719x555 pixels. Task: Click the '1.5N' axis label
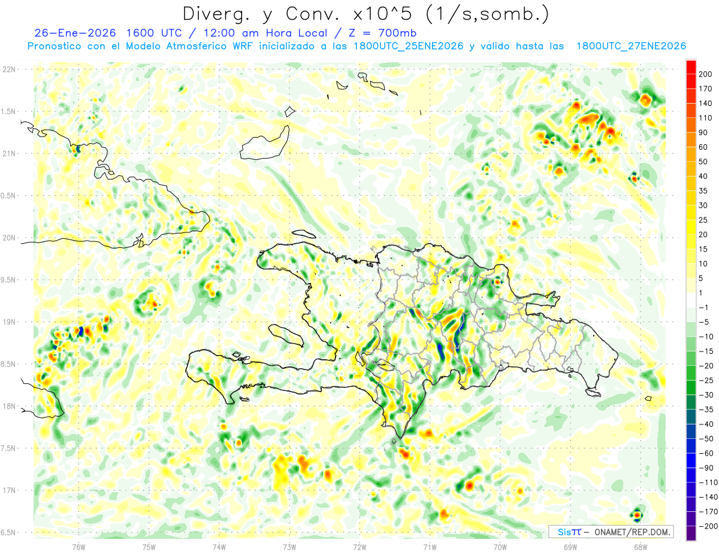pos(9,111)
